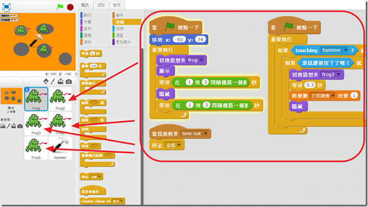Select the Frog sprite thumbnail

coord(36,99)
